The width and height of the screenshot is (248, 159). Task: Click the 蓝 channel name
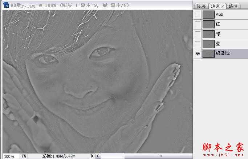[218, 44]
